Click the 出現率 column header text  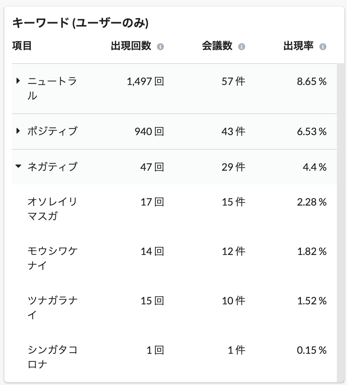coord(298,46)
